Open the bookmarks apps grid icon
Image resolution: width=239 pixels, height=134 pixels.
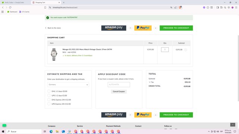3,12
